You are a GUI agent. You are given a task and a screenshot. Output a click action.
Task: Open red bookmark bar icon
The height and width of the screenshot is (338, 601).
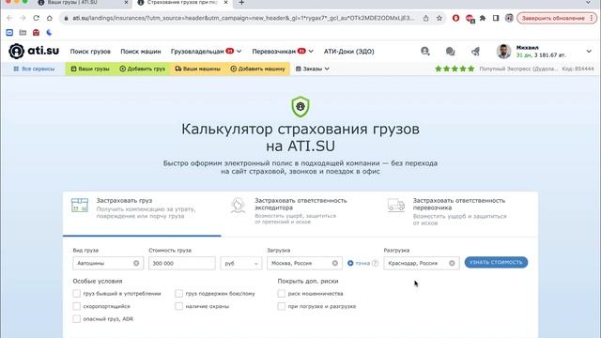(x=36, y=33)
